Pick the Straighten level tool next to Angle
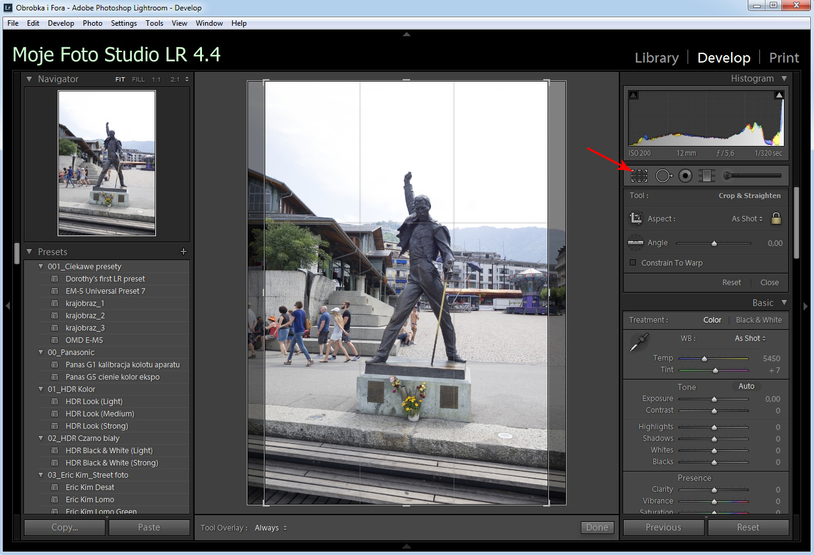This screenshot has width=814, height=555. [x=635, y=243]
